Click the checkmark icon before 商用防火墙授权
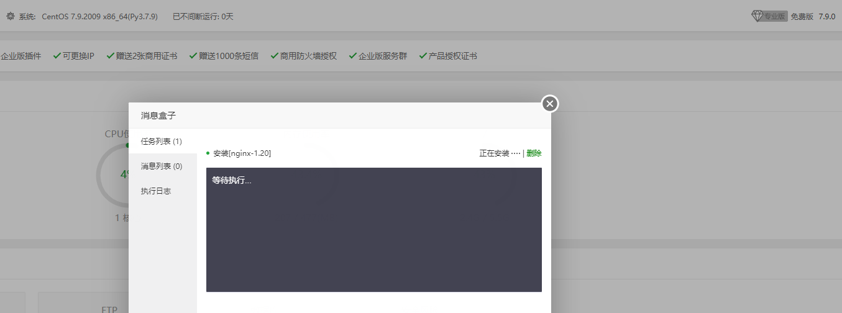The height and width of the screenshot is (313, 842). (274, 56)
